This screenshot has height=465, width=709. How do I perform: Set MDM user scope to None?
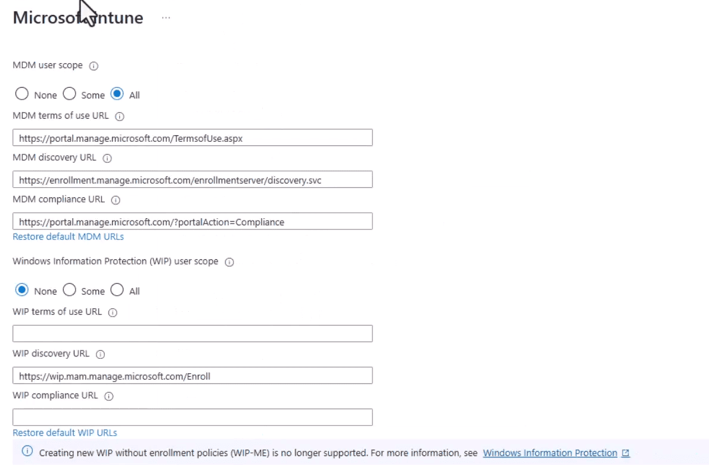point(21,94)
